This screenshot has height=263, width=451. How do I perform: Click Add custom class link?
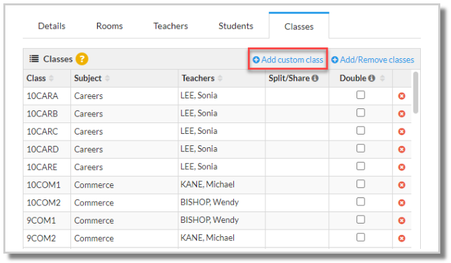288,60
